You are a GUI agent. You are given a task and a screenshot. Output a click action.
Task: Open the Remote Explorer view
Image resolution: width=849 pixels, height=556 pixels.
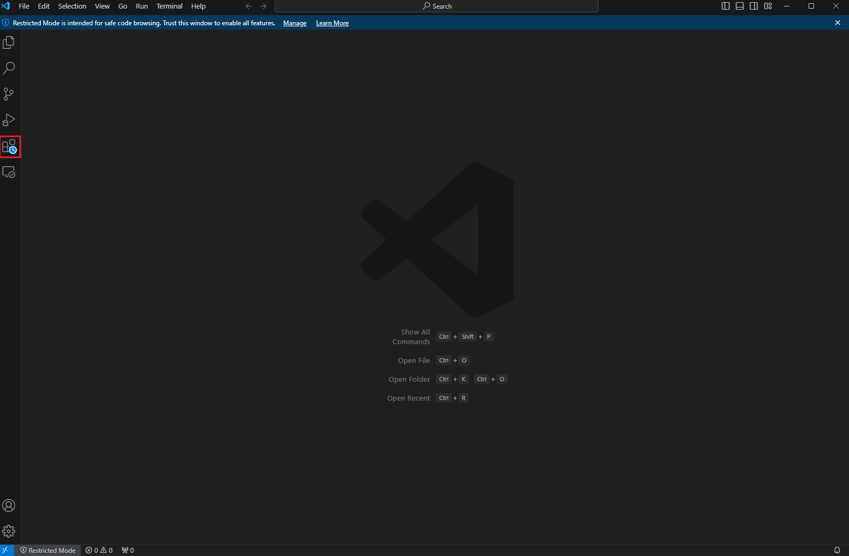(9, 172)
